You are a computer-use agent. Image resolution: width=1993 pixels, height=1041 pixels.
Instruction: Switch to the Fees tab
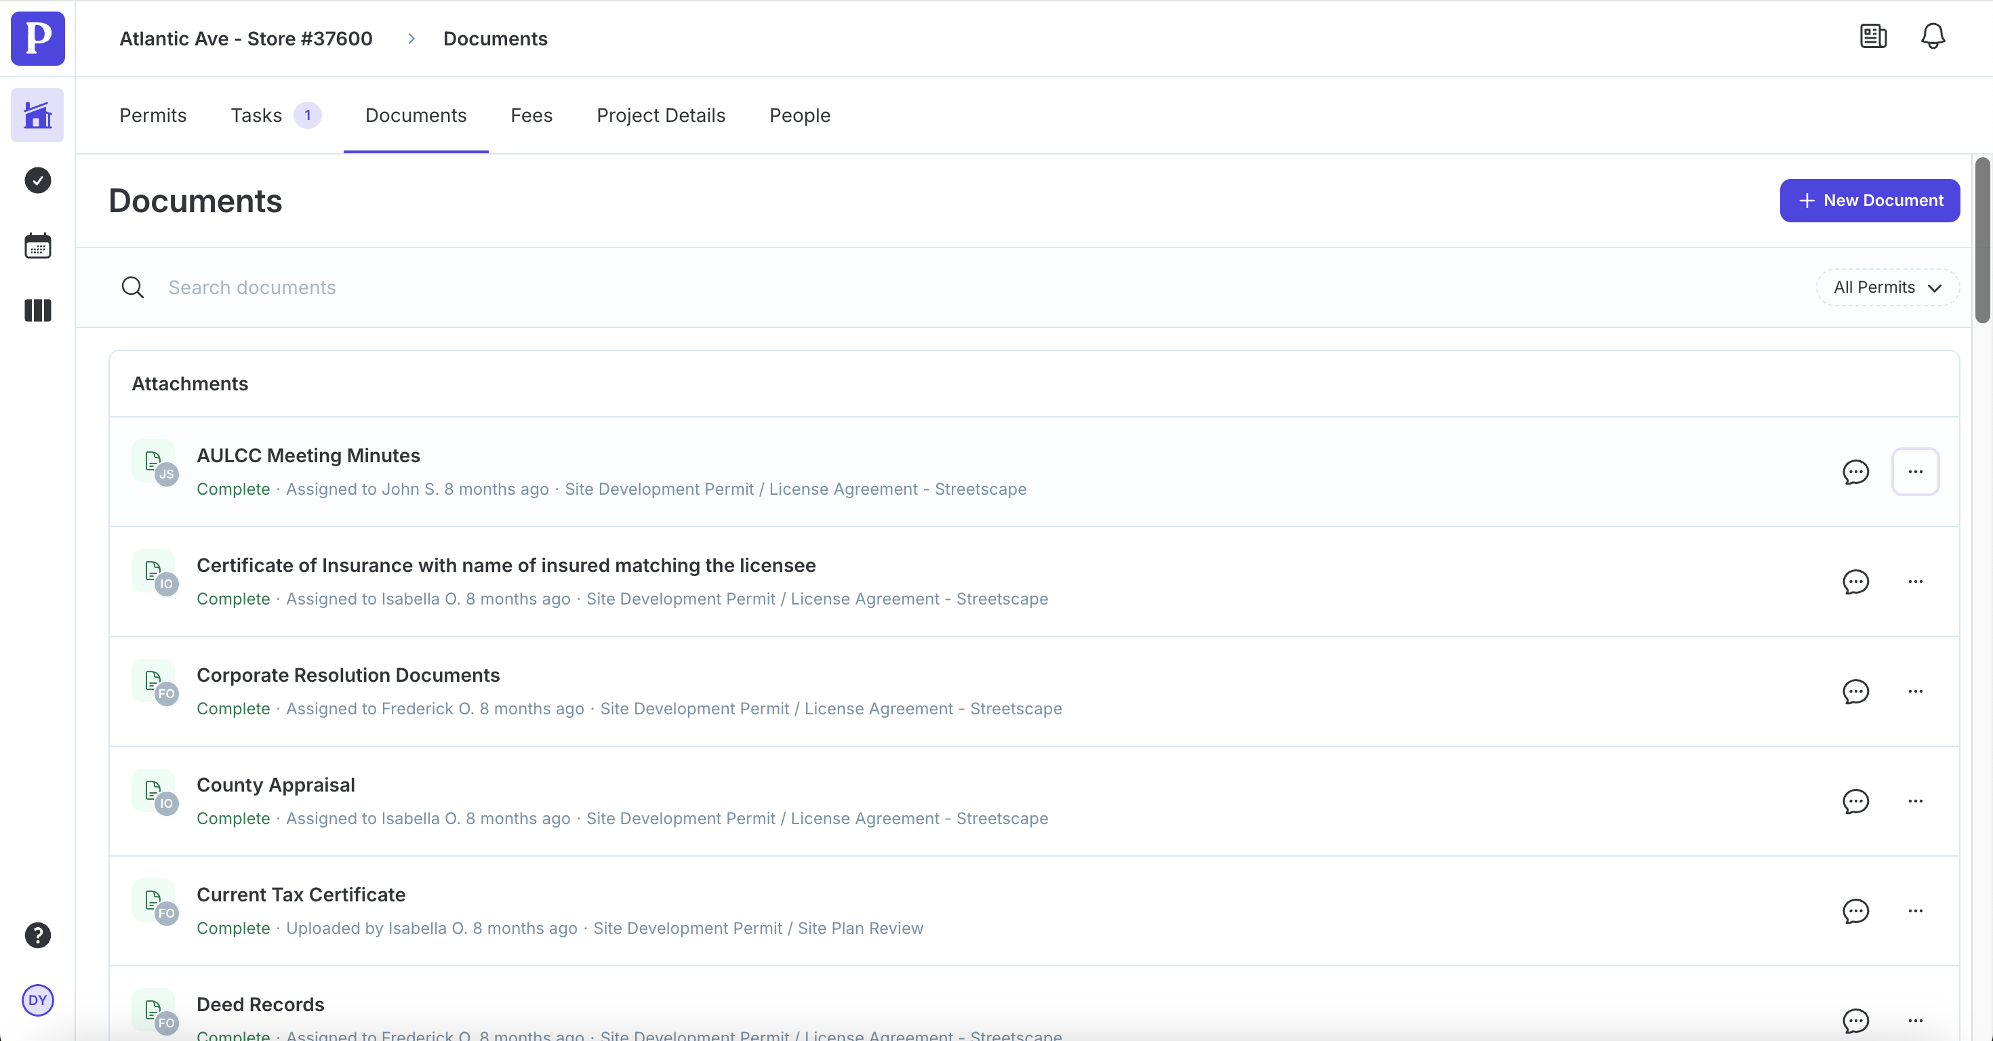coord(531,115)
